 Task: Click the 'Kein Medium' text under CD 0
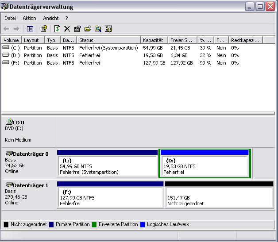click(x=18, y=140)
